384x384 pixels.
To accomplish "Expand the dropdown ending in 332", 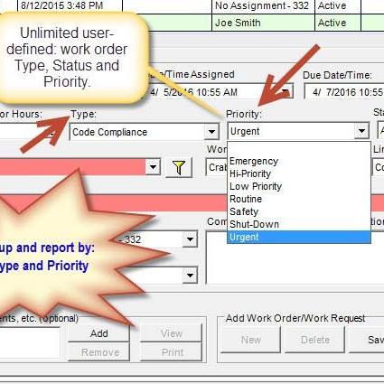I will tap(190, 239).
